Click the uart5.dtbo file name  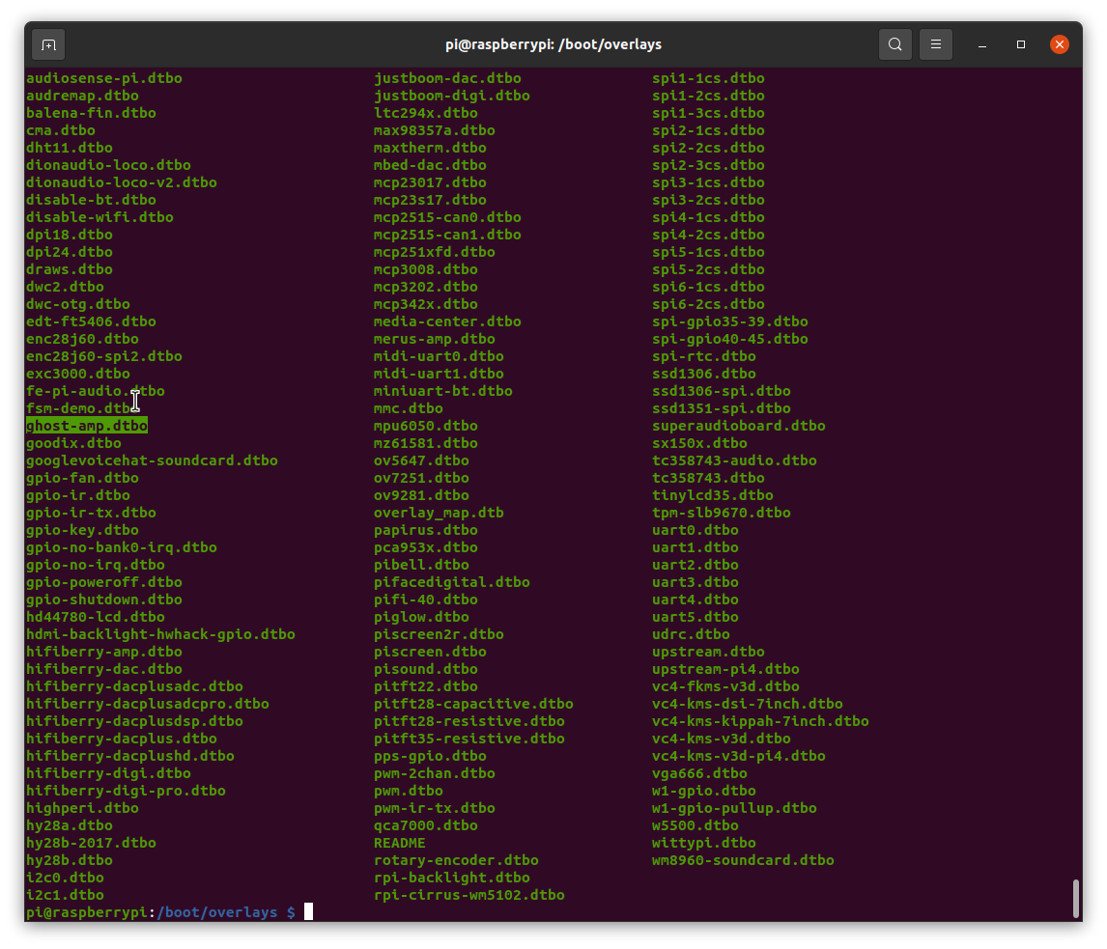pos(695,617)
